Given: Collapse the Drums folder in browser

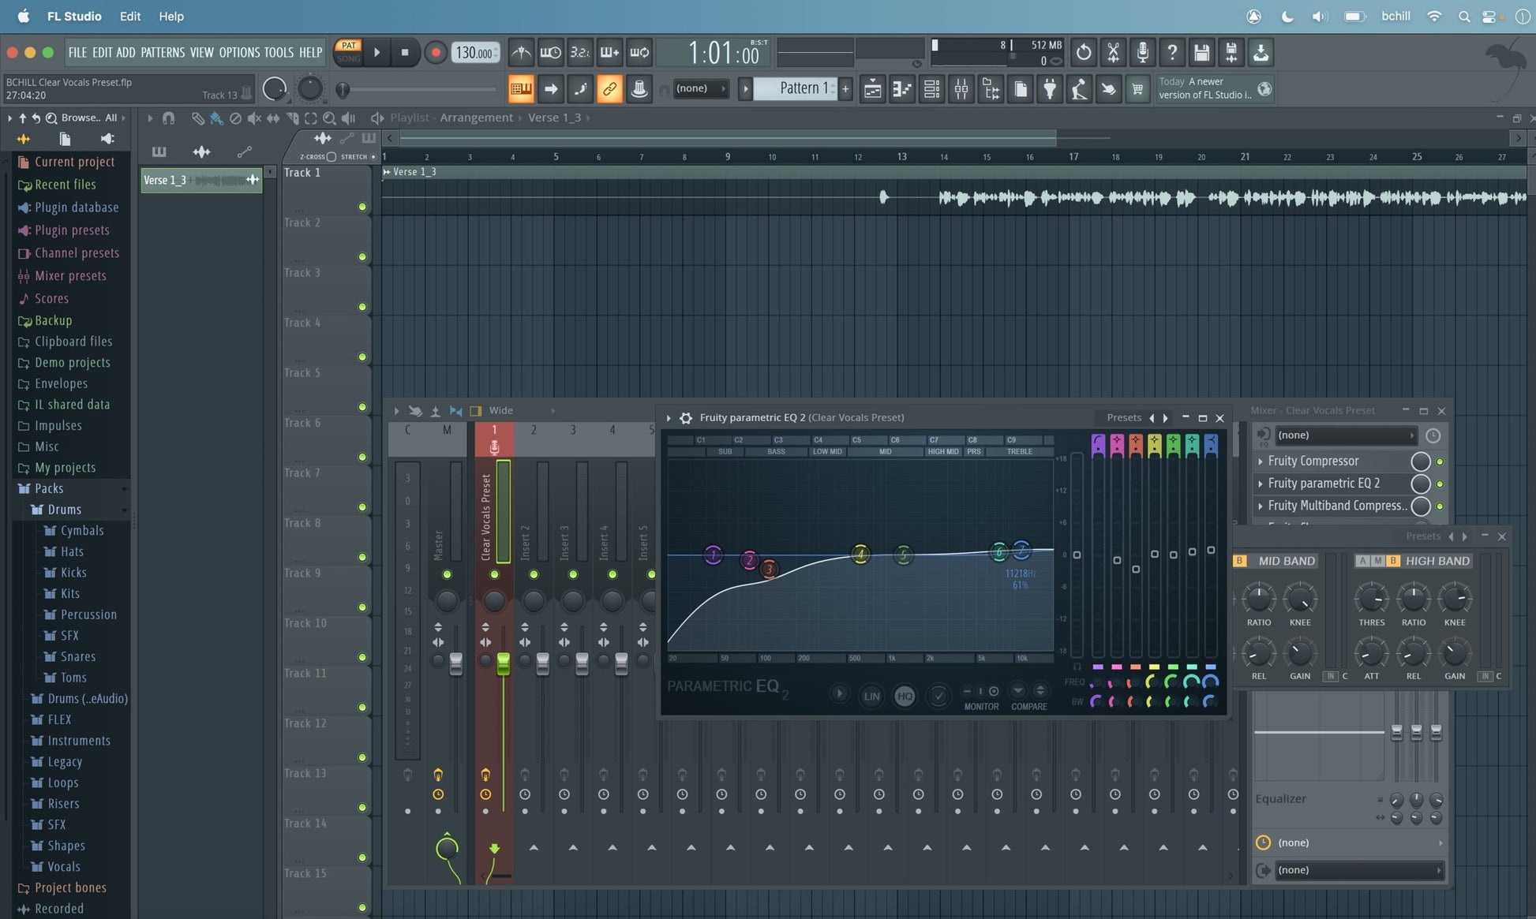Looking at the screenshot, I should (x=64, y=510).
